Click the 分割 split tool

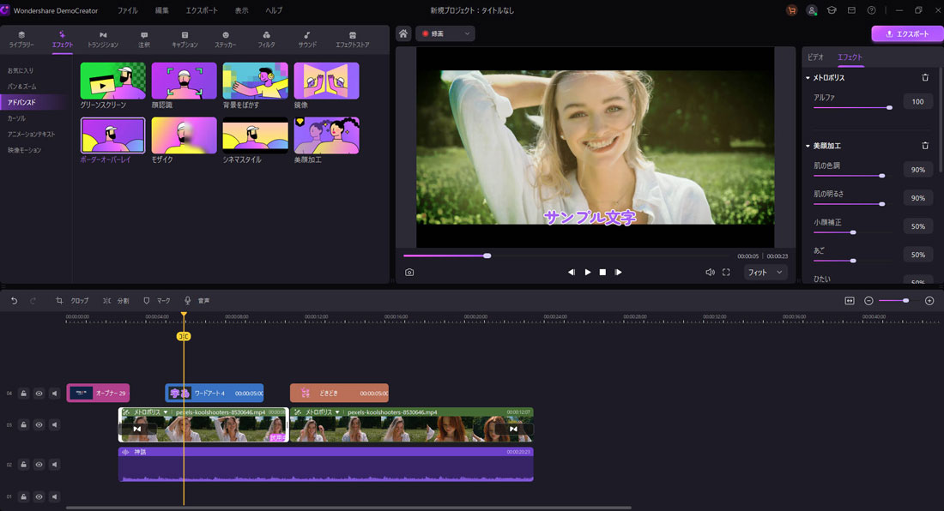tap(116, 301)
